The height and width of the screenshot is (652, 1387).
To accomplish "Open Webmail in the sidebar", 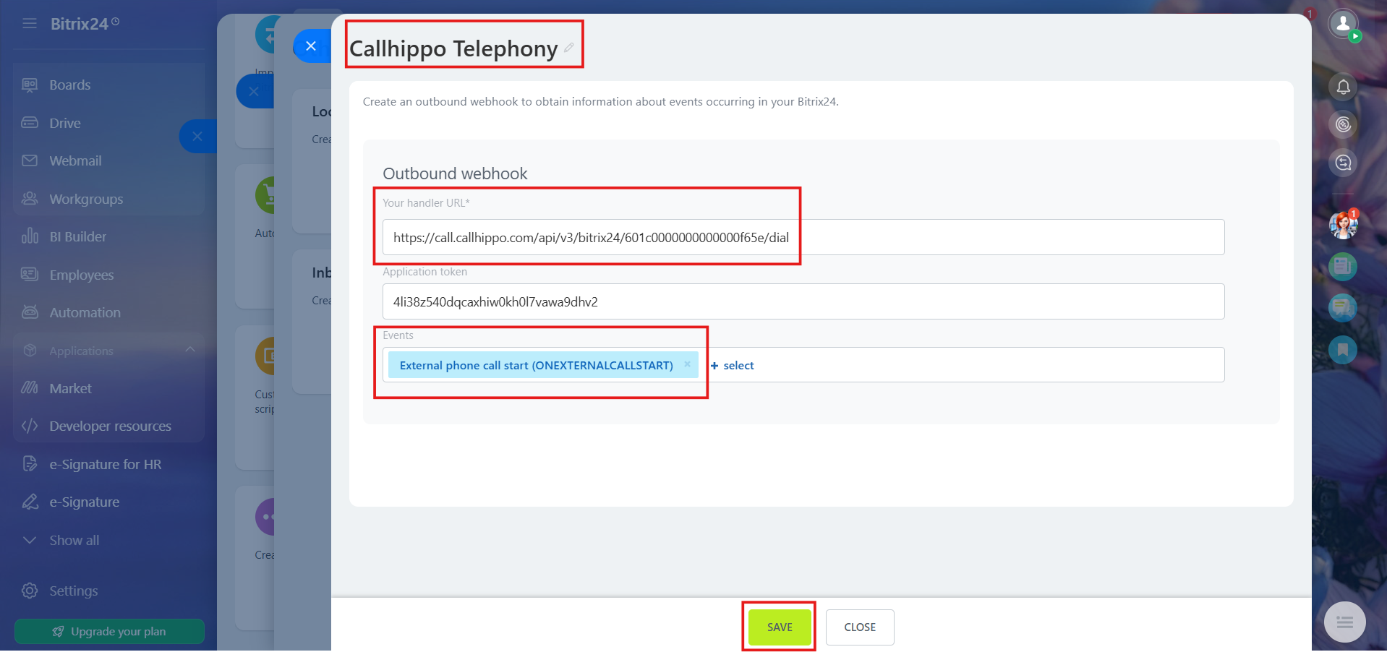I will click(x=75, y=160).
